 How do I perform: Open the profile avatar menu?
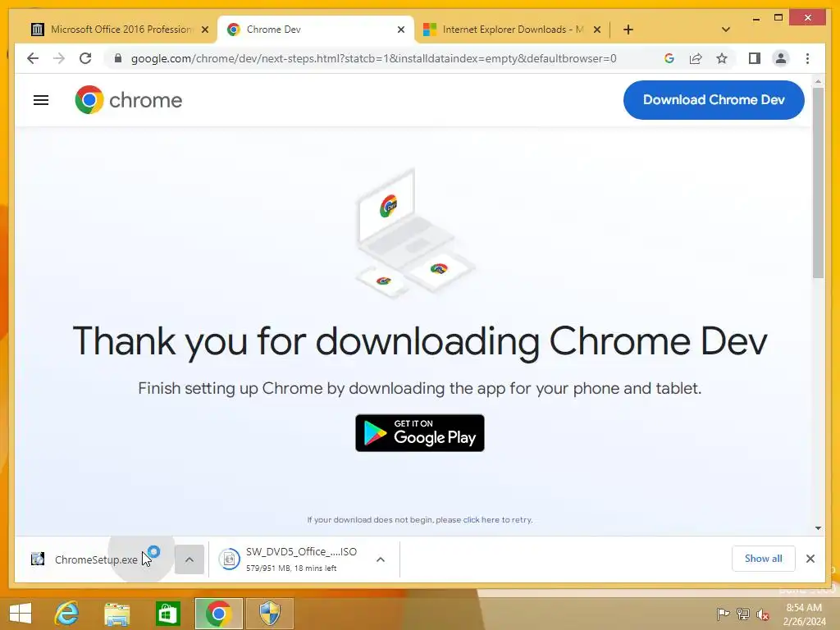tap(781, 58)
